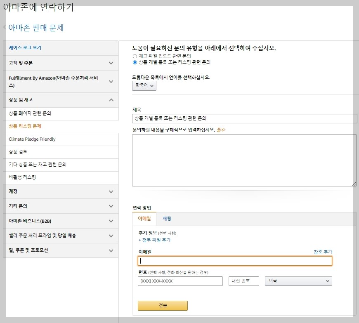Switch to the 채팅 contact tab
Viewport: 359px width, 323px height.
point(167,219)
